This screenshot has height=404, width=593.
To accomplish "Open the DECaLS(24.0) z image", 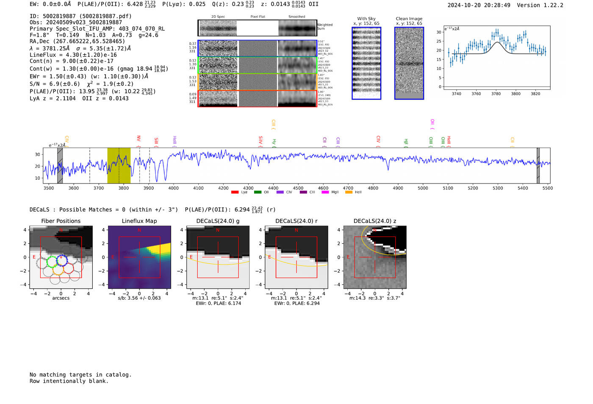I will pyautogui.click(x=375, y=257).
